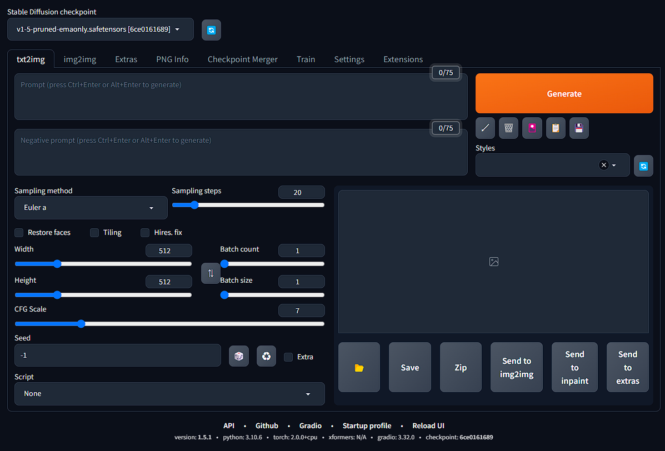Viewport: 665px width, 451px height.
Task: Click the read generation parameters arrow icon
Action: click(x=485, y=128)
